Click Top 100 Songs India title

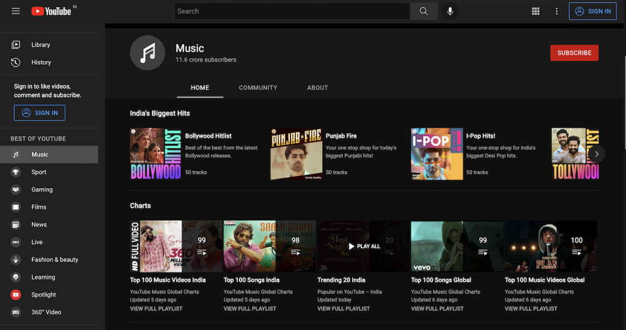click(251, 280)
